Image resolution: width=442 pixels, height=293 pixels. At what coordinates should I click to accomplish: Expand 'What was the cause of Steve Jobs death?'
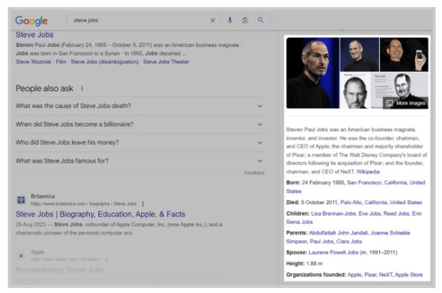click(140, 106)
